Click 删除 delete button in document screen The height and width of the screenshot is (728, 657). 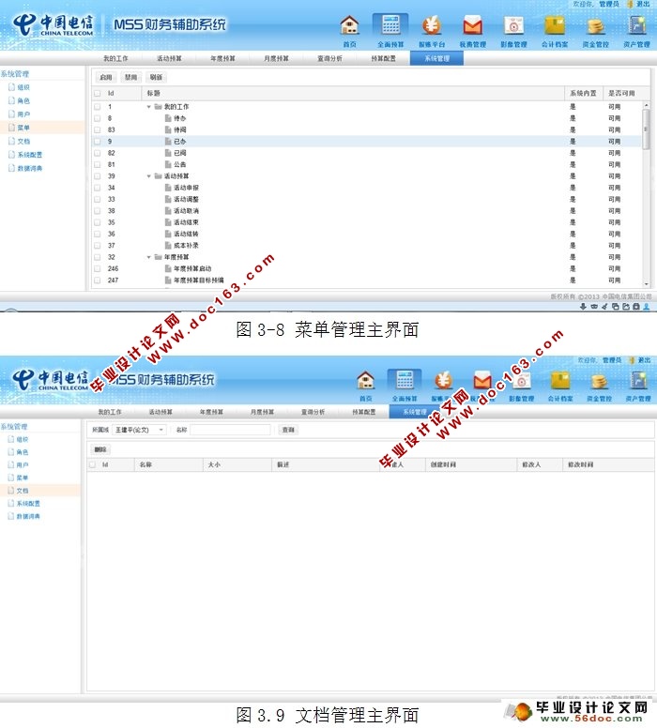coord(100,449)
